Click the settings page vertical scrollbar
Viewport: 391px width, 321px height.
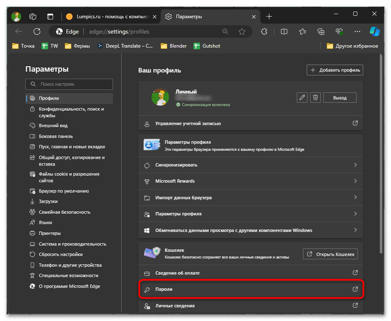tap(381, 154)
